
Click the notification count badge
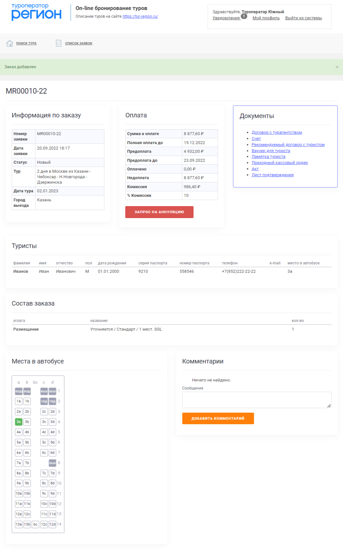[244, 16]
